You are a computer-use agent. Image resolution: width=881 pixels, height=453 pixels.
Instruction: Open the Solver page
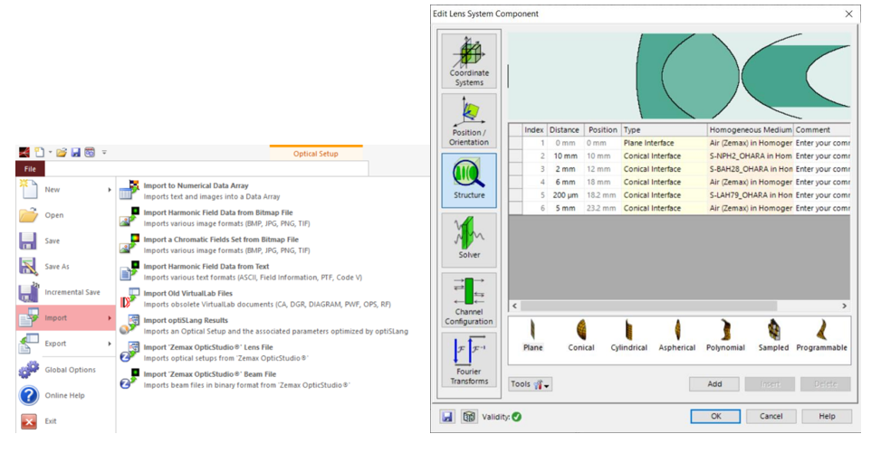[469, 240]
